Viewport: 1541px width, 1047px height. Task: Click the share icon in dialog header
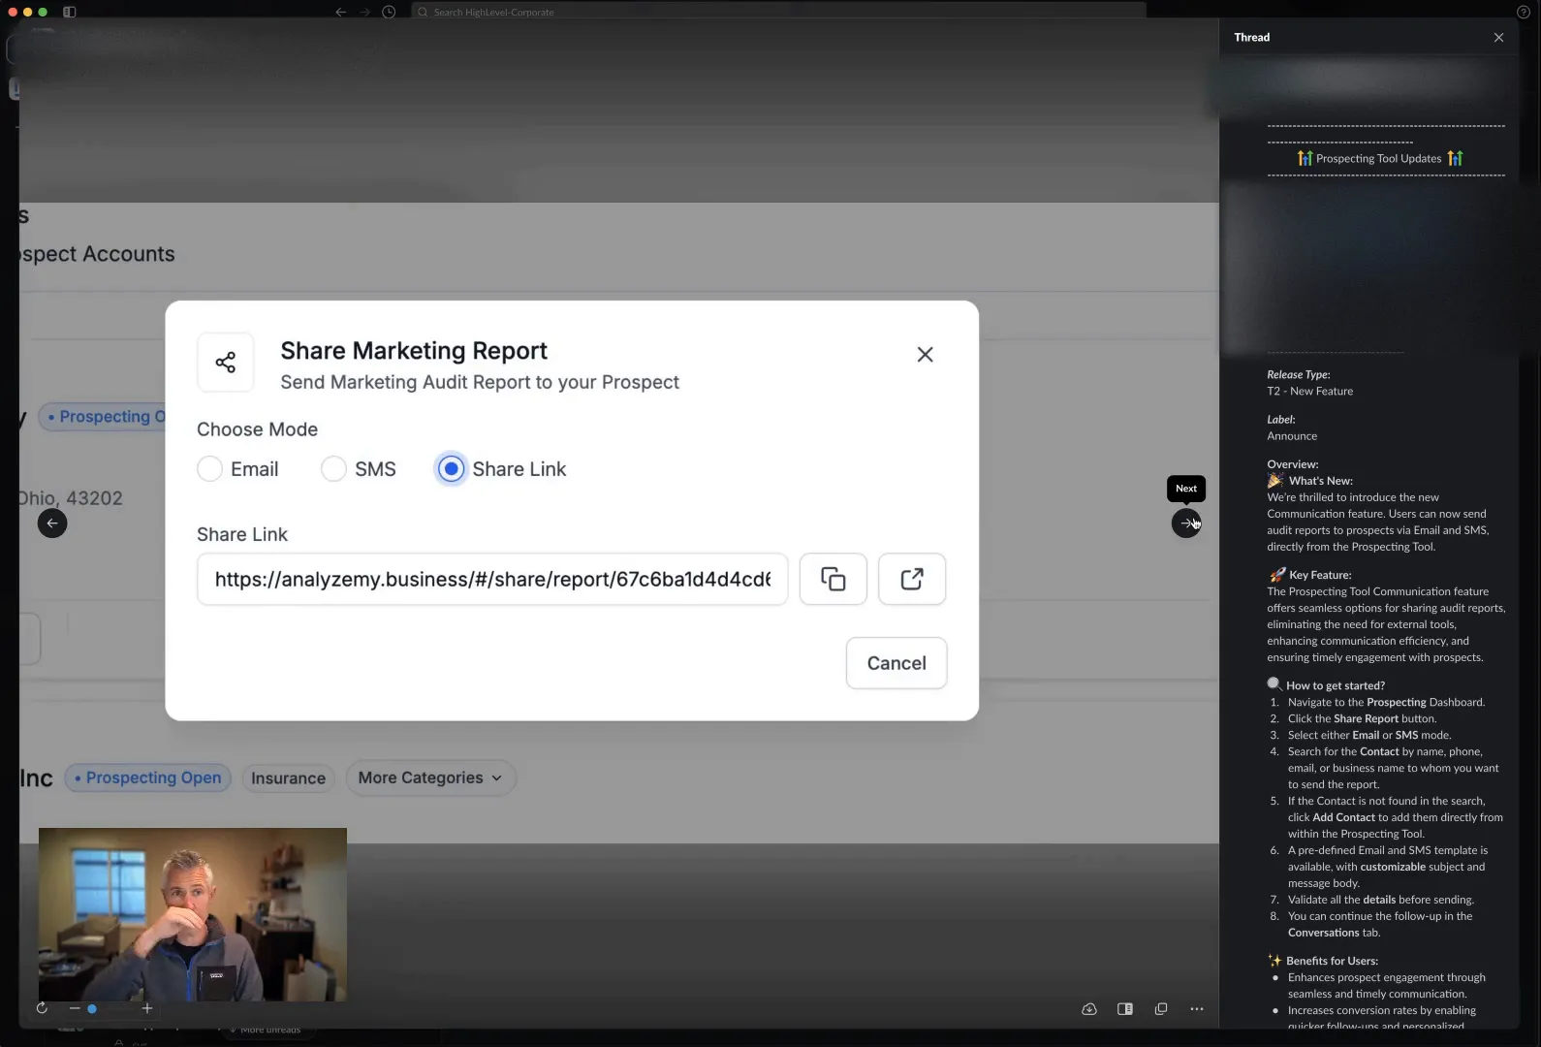point(226,363)
